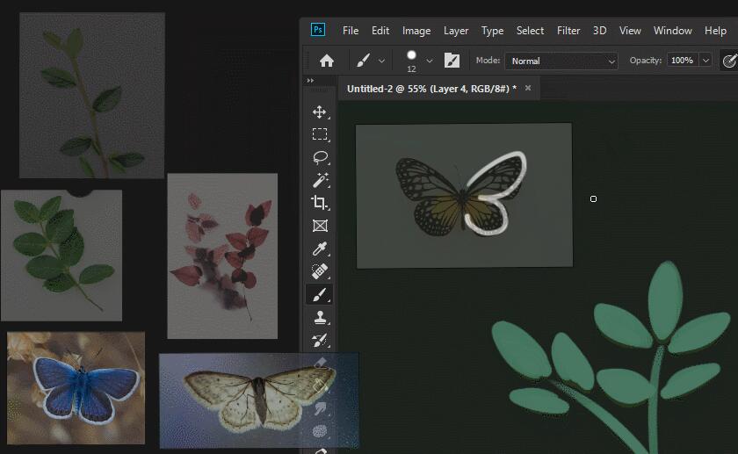Viewport: 738px width, 454px height.
Task: Open the Help menu
Action: click(x=715, y=31)
